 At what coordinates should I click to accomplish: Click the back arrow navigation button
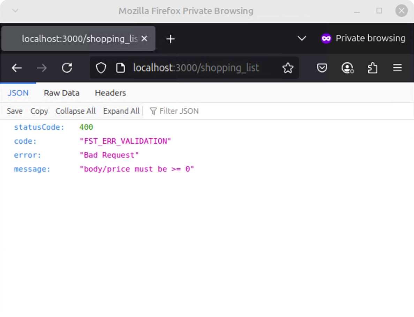pyautogui.click(x=17, y=68)
